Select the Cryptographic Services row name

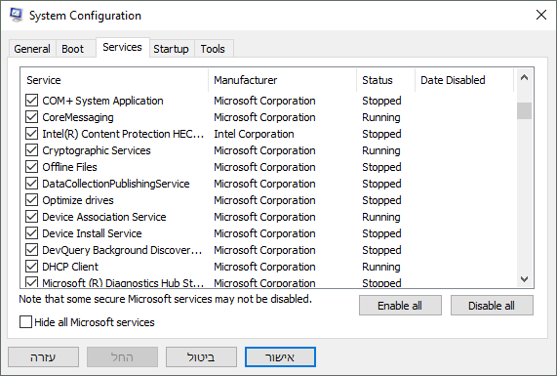coord(97,150)
